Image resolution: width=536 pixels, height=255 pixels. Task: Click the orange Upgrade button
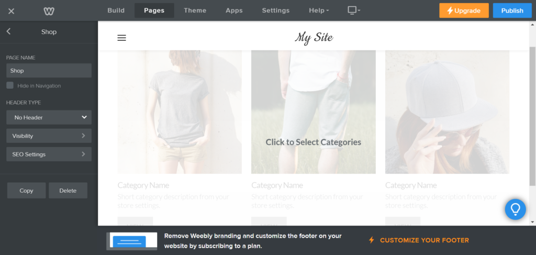[464, 10]
